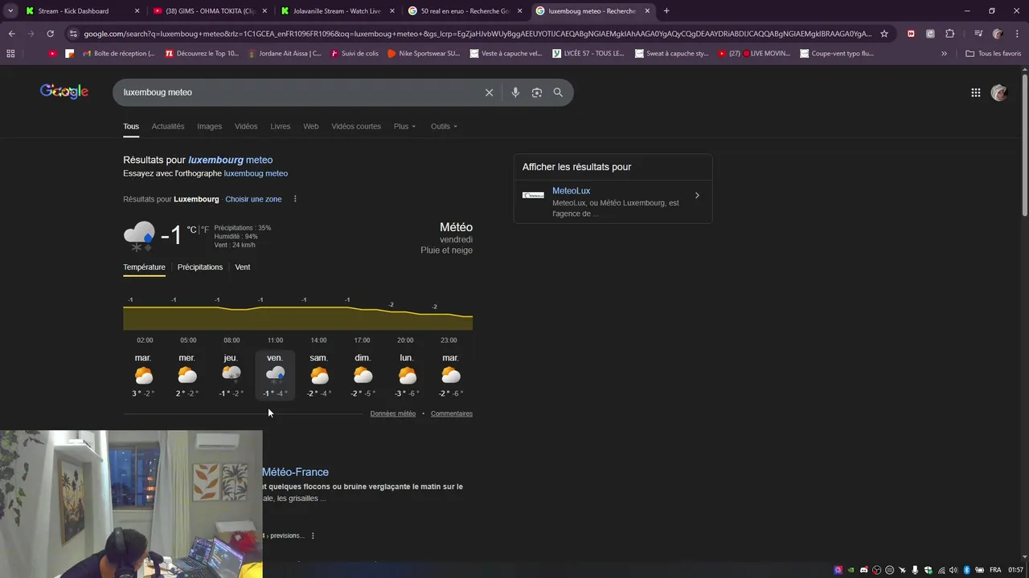Reload the Google search page
This screenshot has height=578, width=1029.
coord(50,34)
